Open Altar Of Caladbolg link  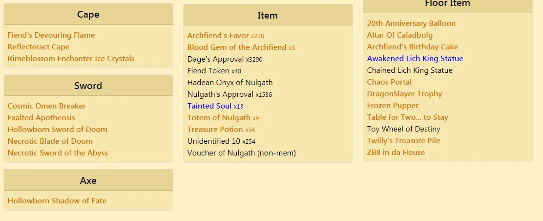pyautogui.click(x=399, y=35)
